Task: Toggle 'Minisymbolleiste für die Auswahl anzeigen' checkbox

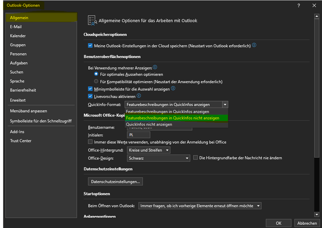Action: coord(90,89)
